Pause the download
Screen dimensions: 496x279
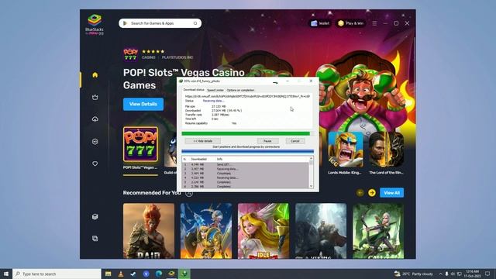(267, 141)
